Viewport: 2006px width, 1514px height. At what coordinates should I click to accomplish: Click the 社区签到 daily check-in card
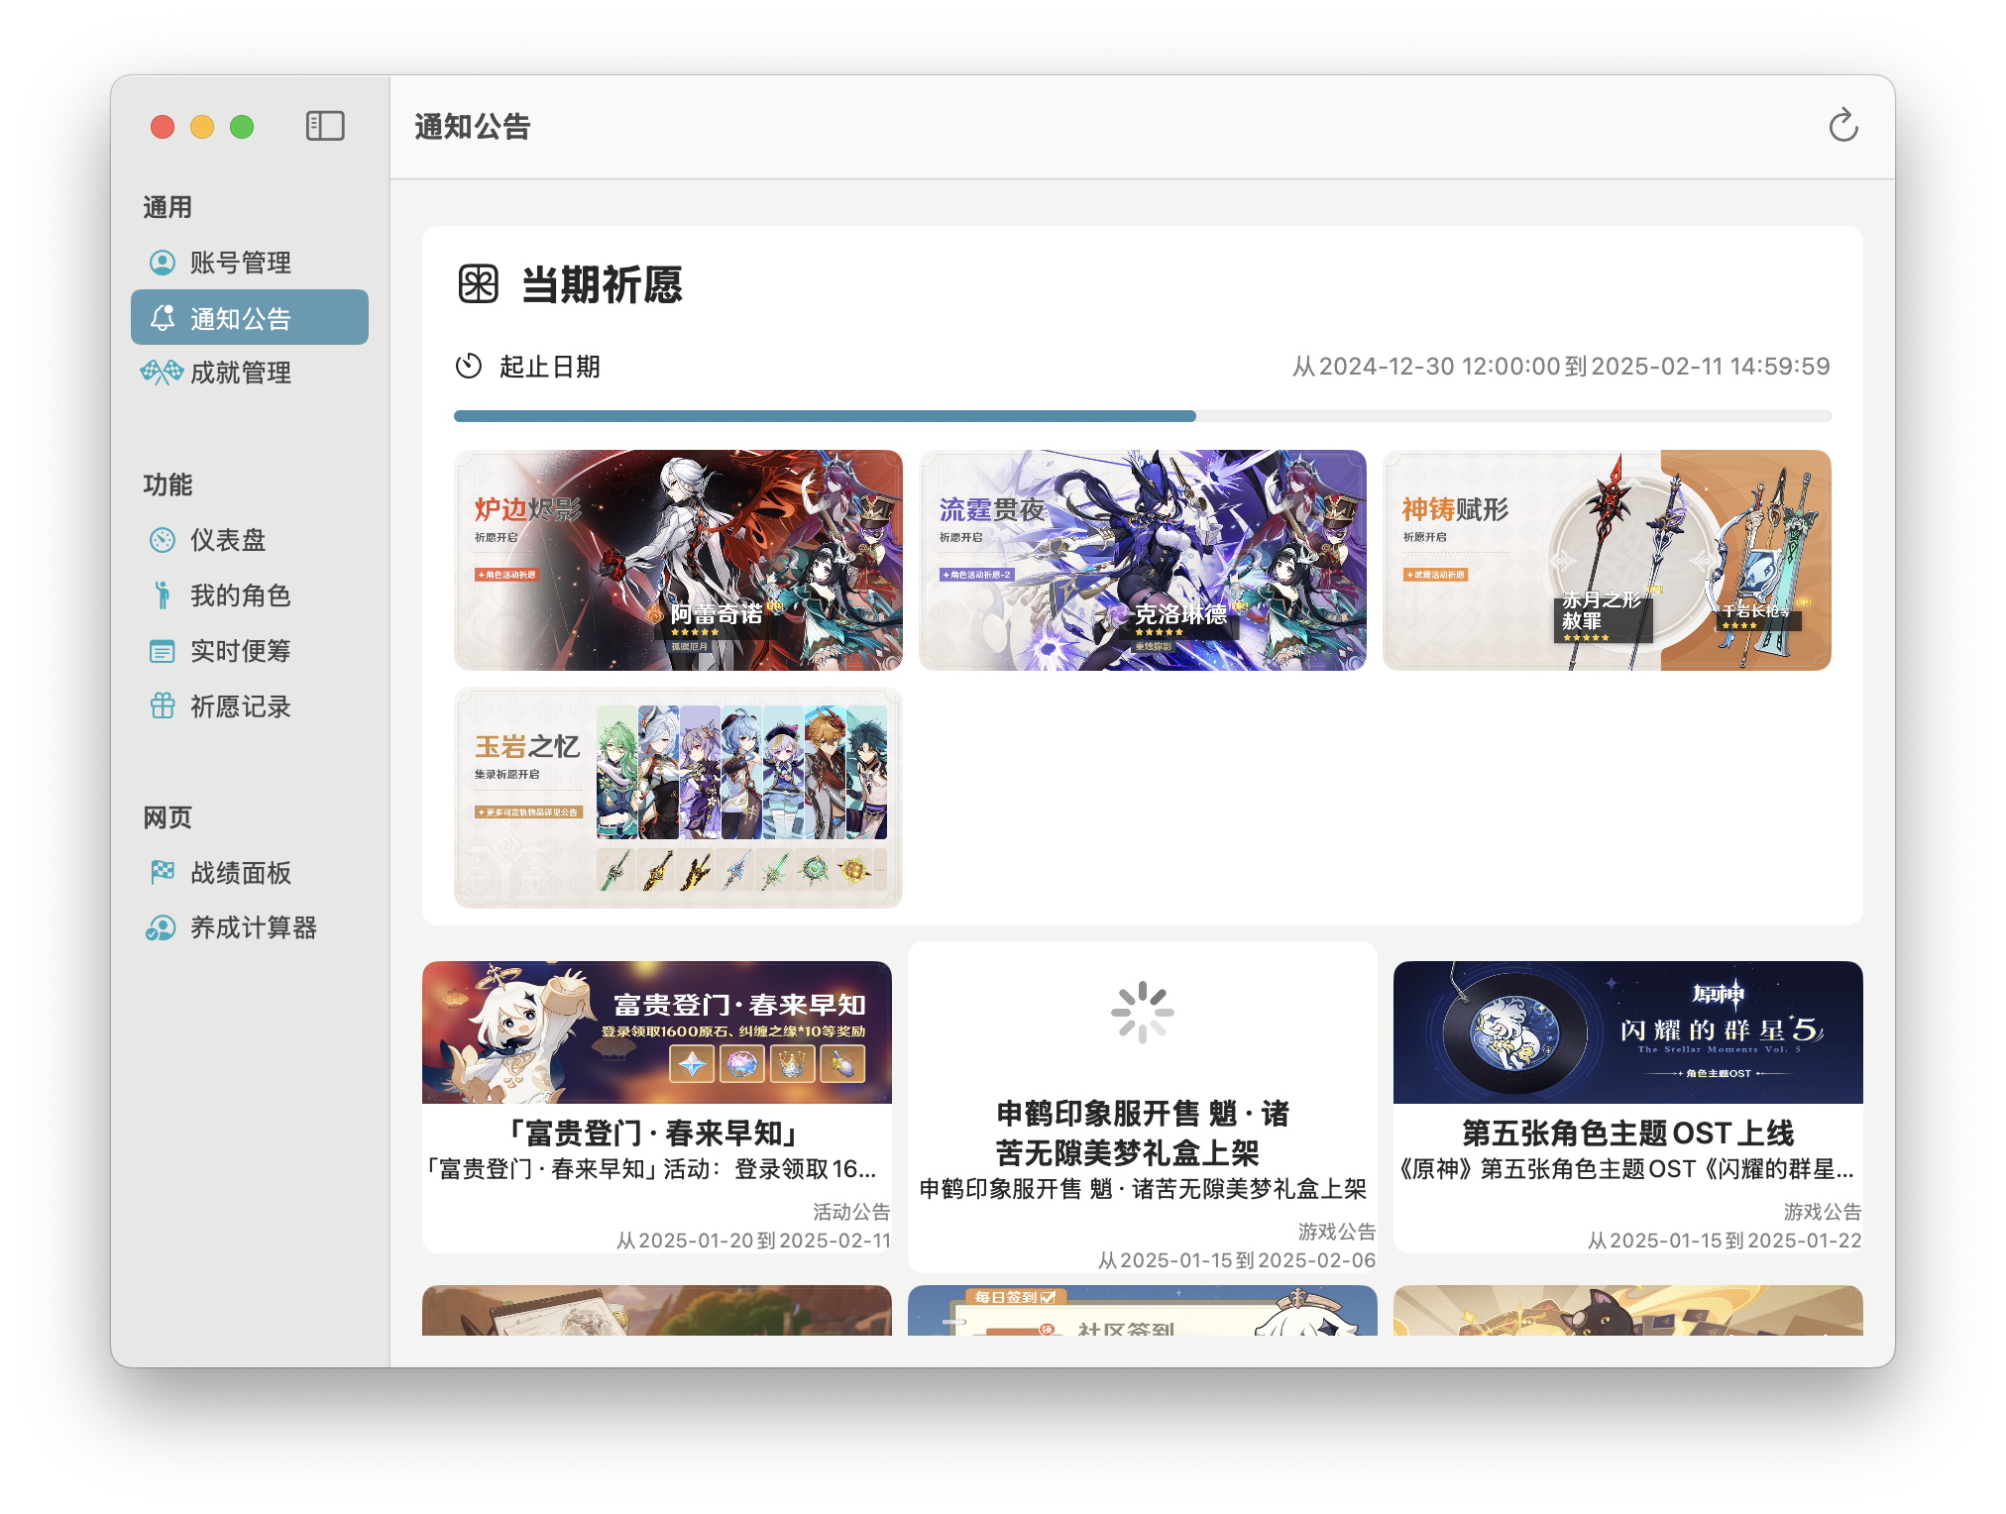[1142, 1311]
